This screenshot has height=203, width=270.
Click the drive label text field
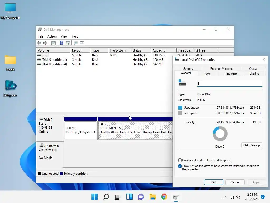pyautogui.click(x=230, y=84)
